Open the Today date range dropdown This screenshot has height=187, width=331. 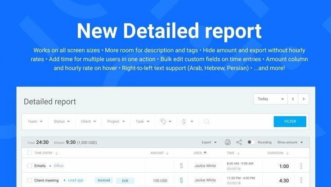pos(270,99)
